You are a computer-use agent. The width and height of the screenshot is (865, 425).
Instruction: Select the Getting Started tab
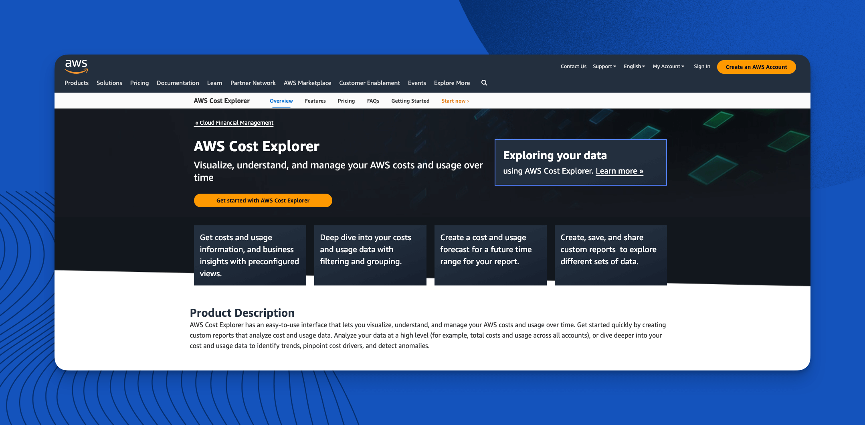click(410, 101)
